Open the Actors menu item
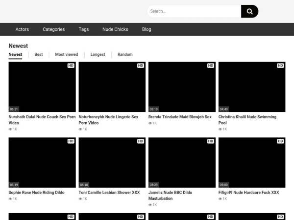 [x=22, y=29]
